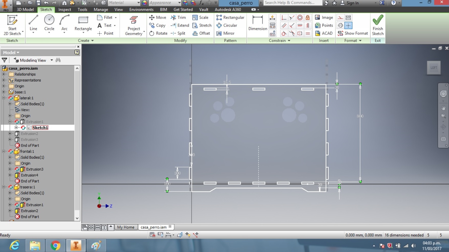Toggle the Show Format option

(353, 33)
